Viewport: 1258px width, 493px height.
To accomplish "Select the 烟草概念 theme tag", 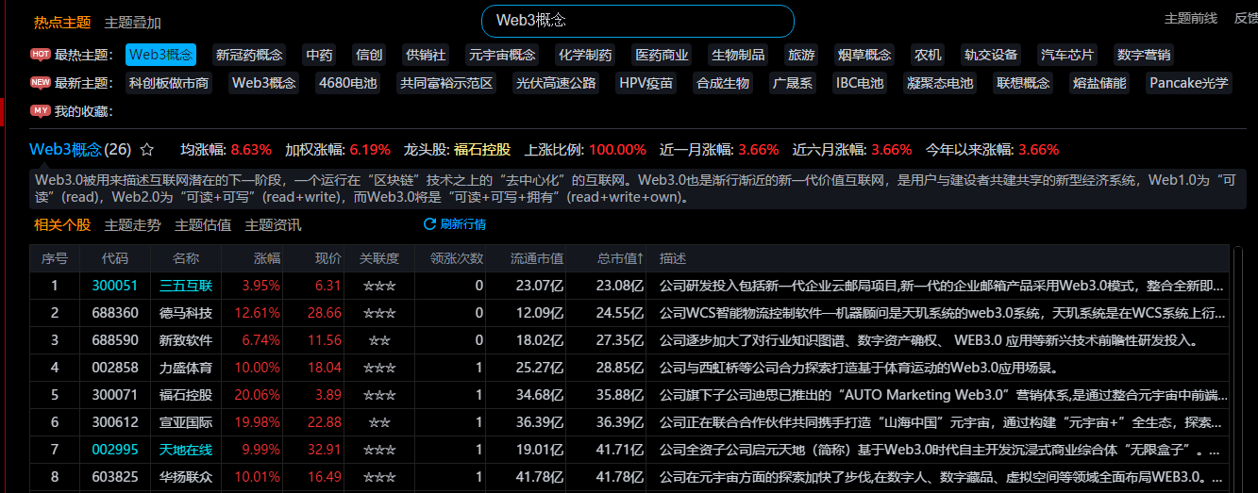I will click(x=864, y=55).
